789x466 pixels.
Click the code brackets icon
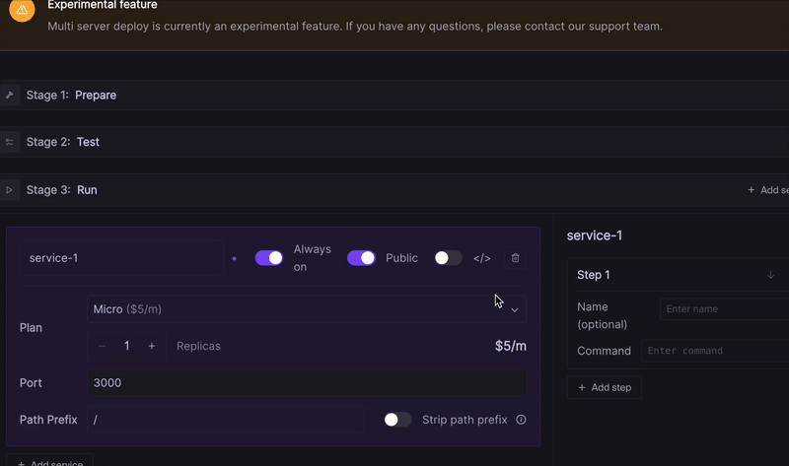click(x=481, y=258)
